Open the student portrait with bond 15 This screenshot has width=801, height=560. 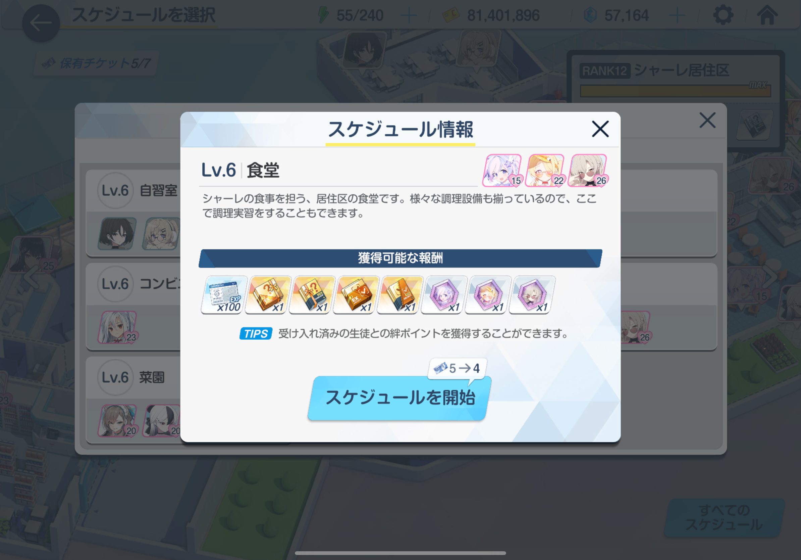502,170
